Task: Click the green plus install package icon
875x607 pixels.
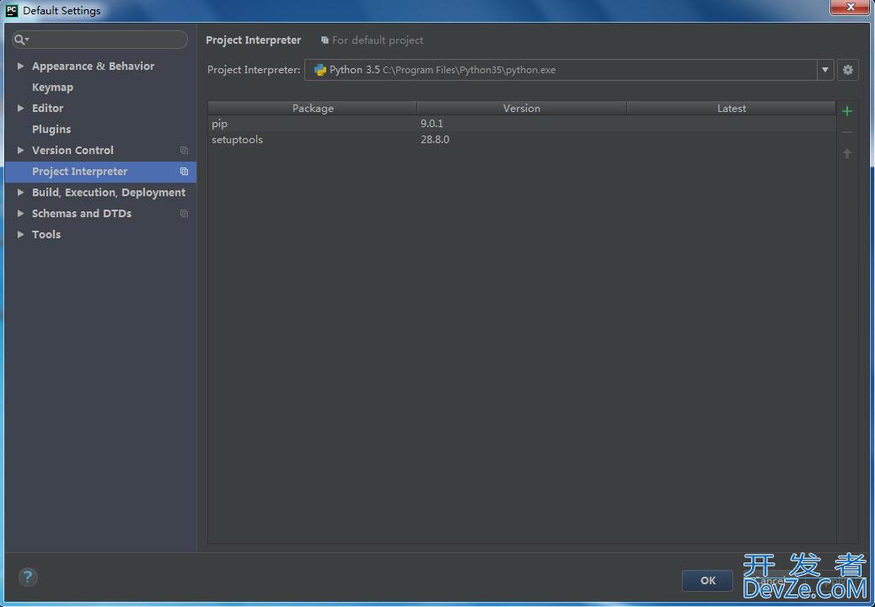Action: (846, 111)
